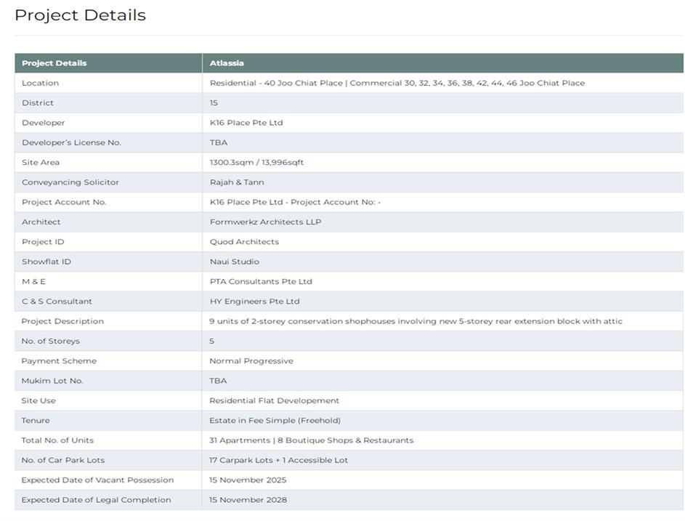Select the Normal Progressive payment scheme value

point(251,361)
